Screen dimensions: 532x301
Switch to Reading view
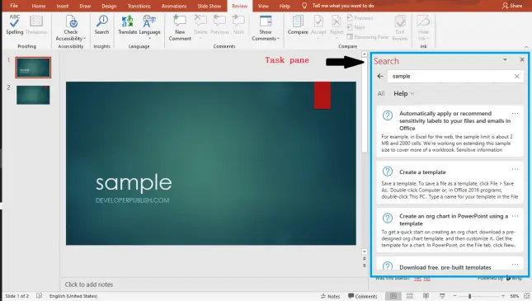pos(426,296)
